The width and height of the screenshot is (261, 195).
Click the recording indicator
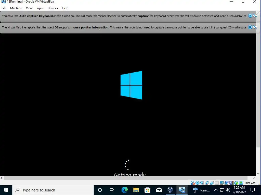point(226,183)
